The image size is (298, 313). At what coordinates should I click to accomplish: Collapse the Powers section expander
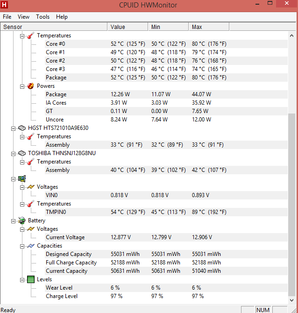click(x=22, y=86)
